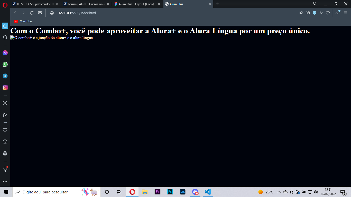Open the downloads icon
This screenshot has height=197, width=351.
338,13
